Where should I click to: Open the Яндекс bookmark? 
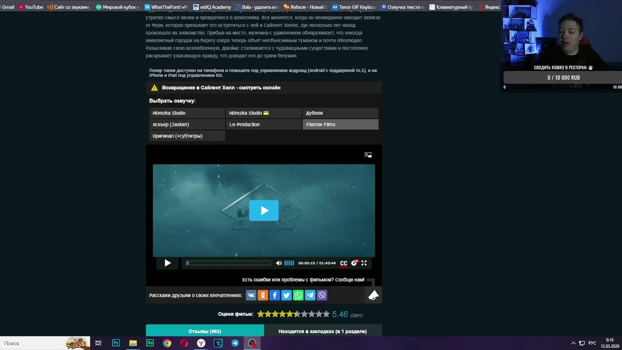[x=489, y=7]
